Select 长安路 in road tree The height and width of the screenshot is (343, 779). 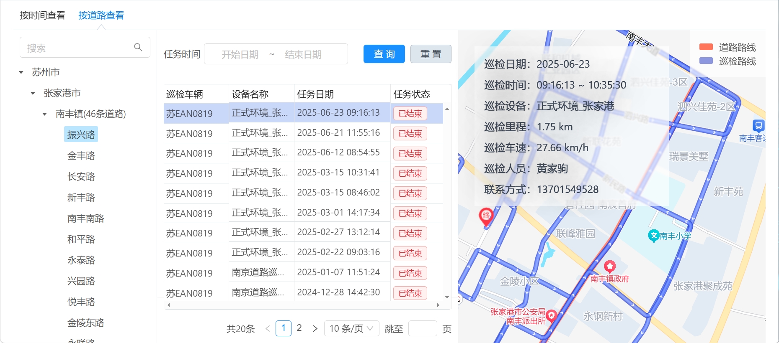click(81, 176)
